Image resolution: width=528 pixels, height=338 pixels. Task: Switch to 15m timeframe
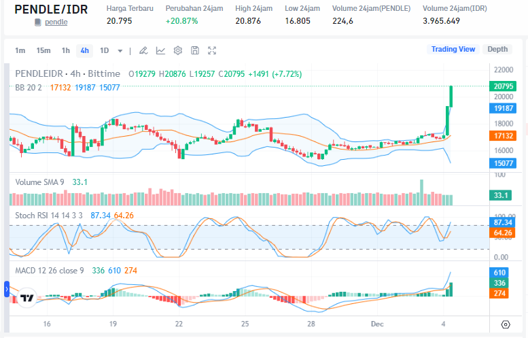click(43, 50)
